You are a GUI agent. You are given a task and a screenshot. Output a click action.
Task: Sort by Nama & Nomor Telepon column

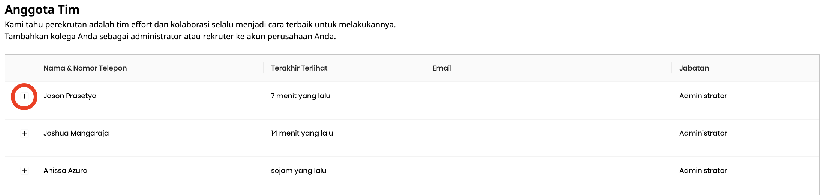click(85, 68)
